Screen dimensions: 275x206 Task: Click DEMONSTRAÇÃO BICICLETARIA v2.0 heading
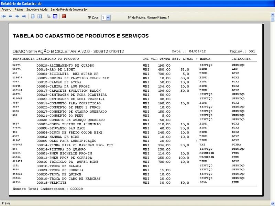coord(68,51)
